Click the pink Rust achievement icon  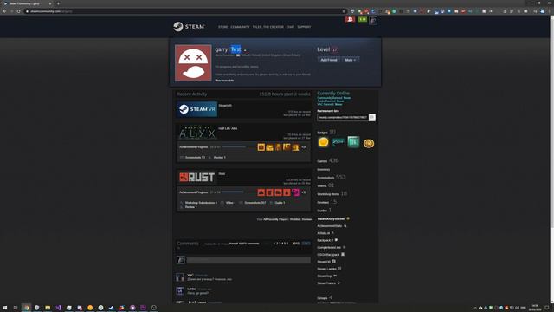point(295,192)
